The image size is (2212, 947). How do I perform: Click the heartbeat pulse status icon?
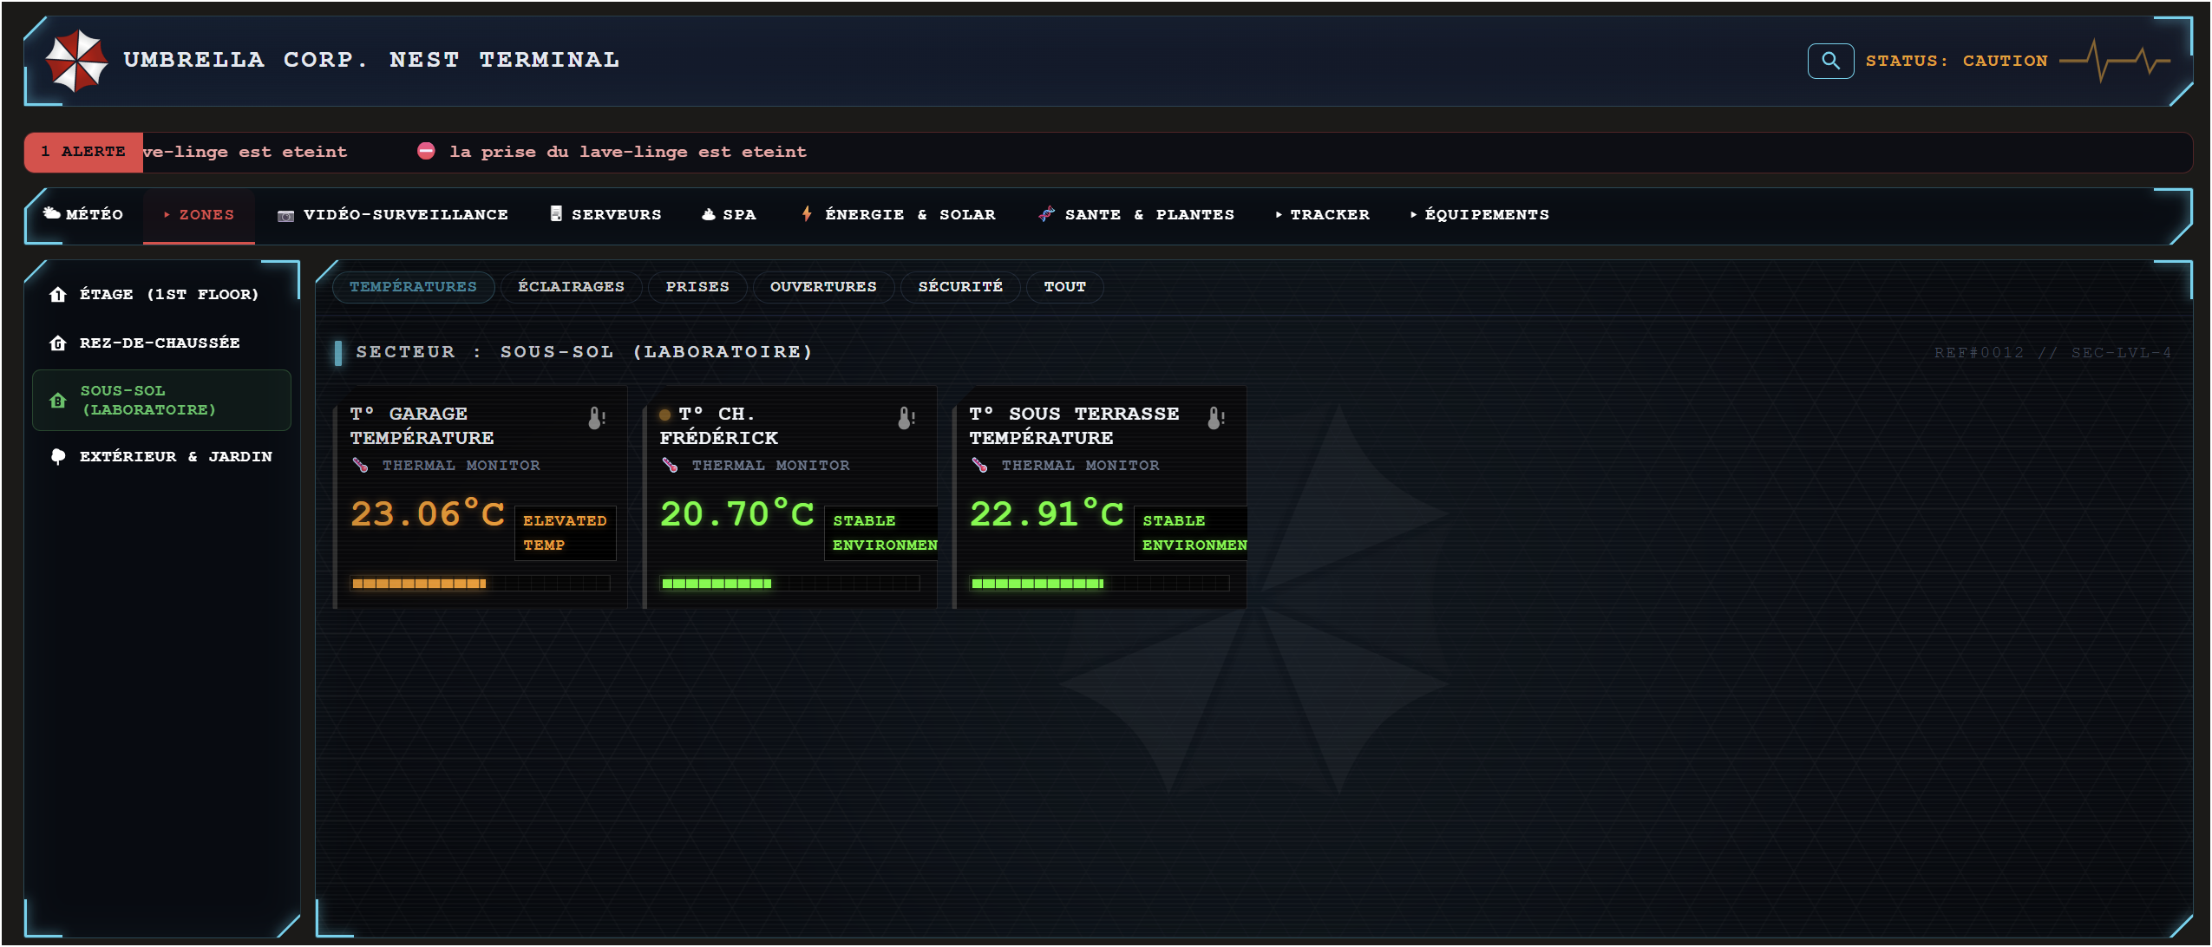click(2115, 61)
